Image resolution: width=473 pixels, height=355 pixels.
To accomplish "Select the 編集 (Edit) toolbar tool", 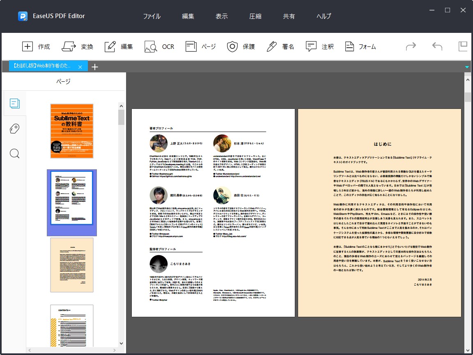I will (x=119, y=46).
